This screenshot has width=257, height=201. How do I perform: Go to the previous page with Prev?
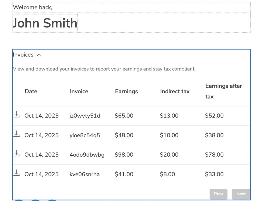[218, 194]
